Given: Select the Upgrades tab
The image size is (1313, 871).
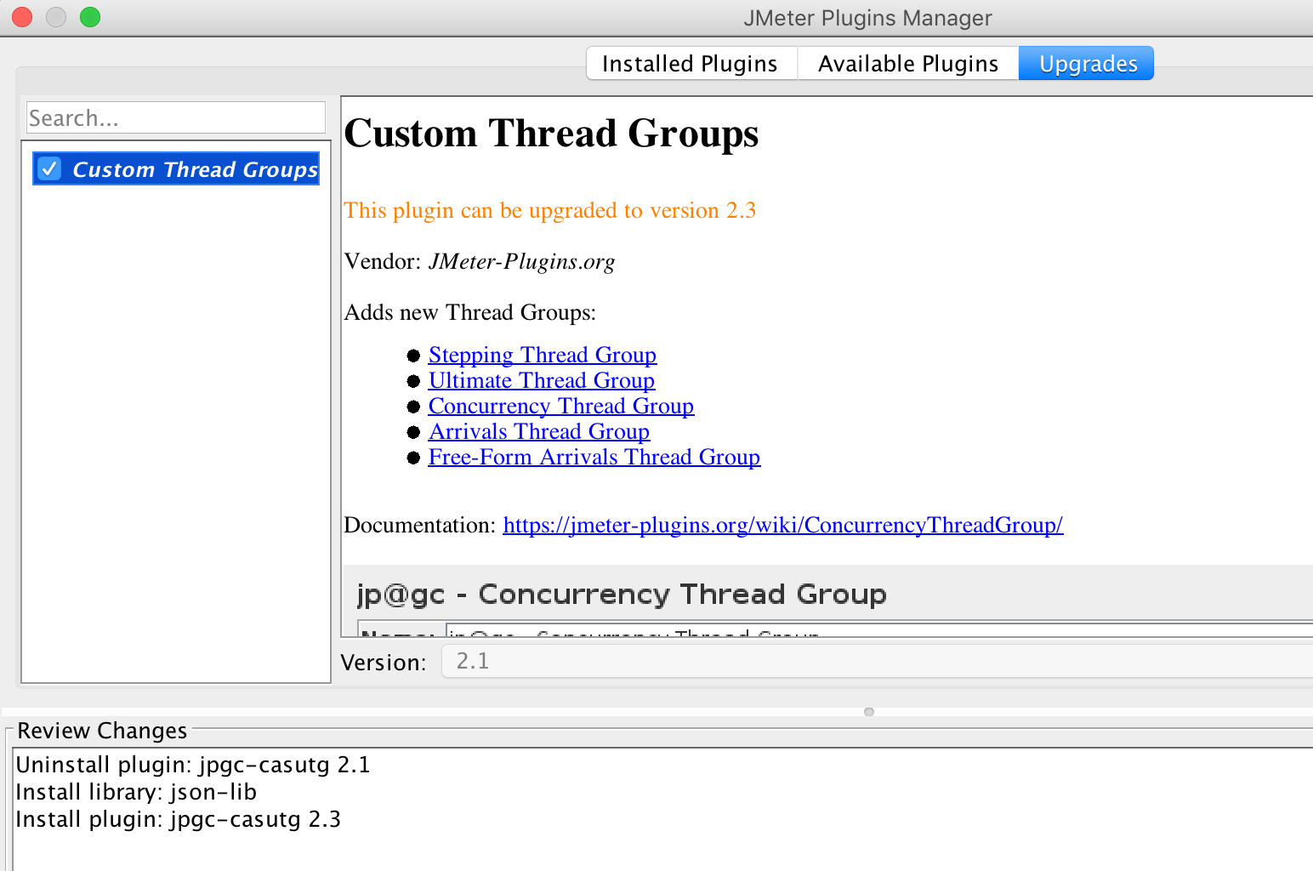Looking at the screenshot, I should pos(1087,64).
